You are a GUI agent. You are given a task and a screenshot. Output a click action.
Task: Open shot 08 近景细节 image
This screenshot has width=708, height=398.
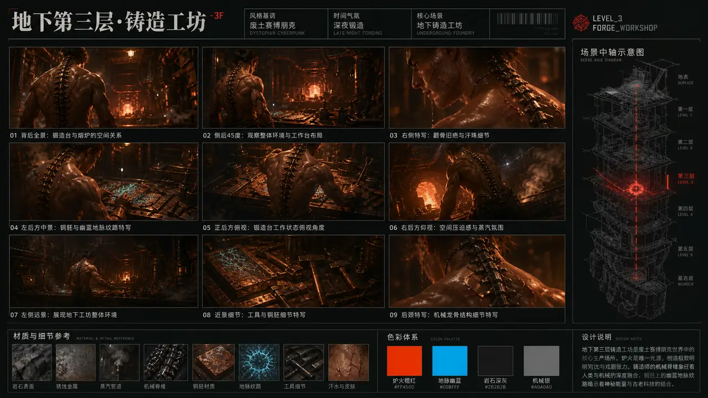293,271
